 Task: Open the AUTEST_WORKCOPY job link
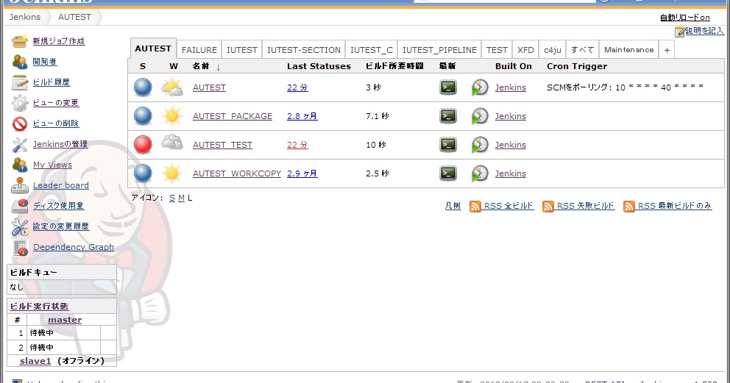coord(237,173)
